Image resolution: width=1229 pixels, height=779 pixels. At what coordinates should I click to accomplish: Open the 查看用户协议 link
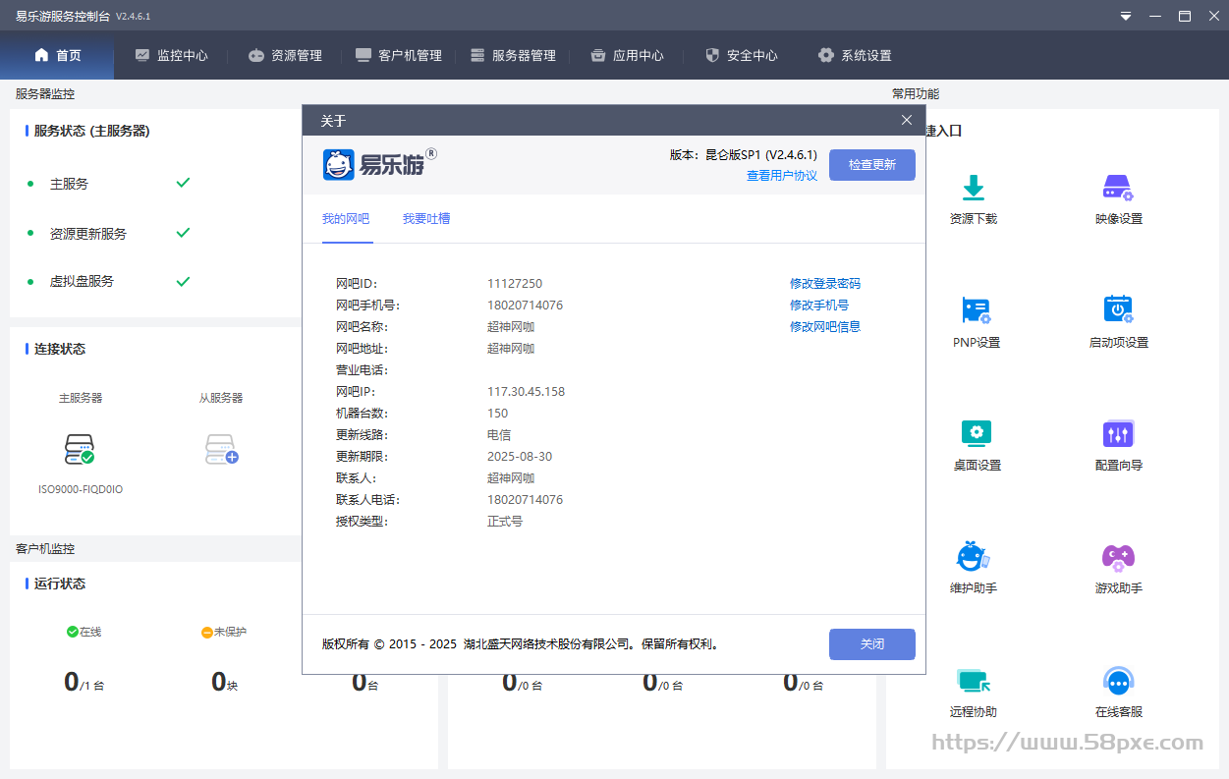782,176
